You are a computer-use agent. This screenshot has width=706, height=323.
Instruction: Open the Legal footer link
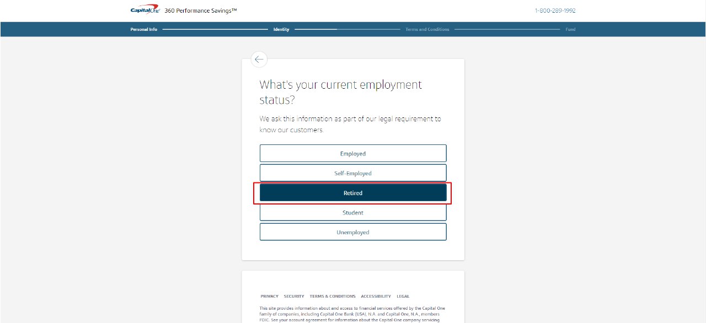(x=403, y=296)
